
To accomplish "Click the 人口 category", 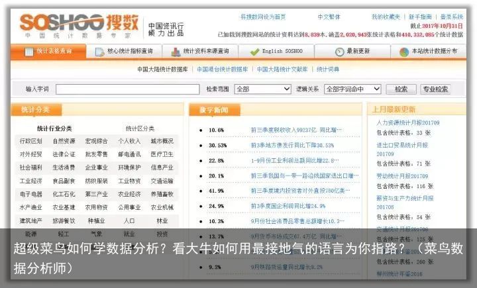I will pyautogui.click(x=129, y=220).
